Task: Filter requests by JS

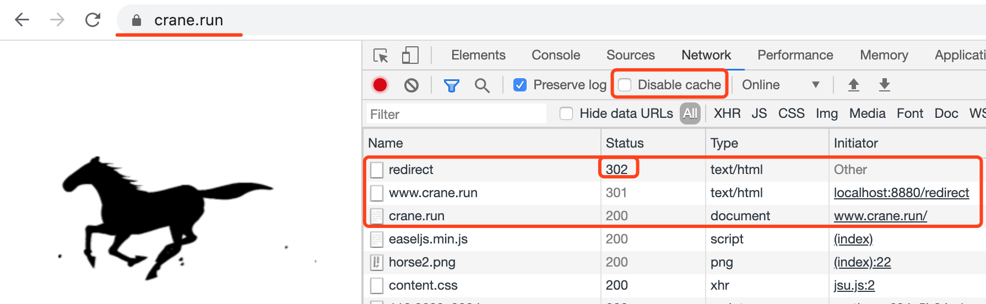Action: pos(759,113)
